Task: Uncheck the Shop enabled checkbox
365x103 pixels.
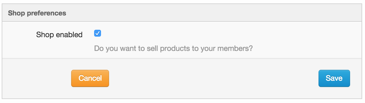Action: click(98, 34)
